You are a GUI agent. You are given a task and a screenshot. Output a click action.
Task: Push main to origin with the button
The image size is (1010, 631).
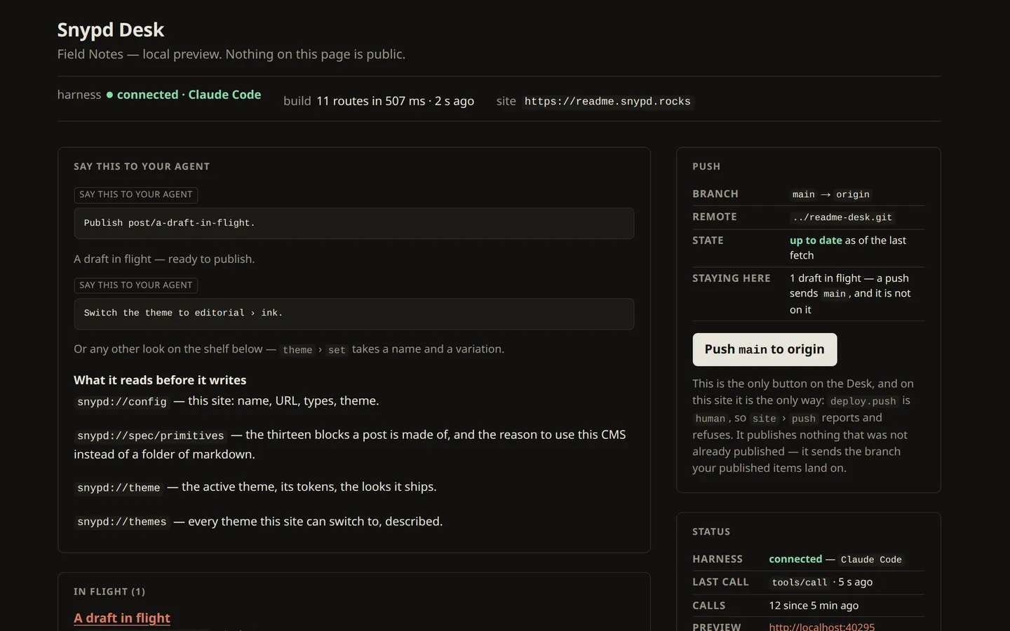click(x=765, y=349)
